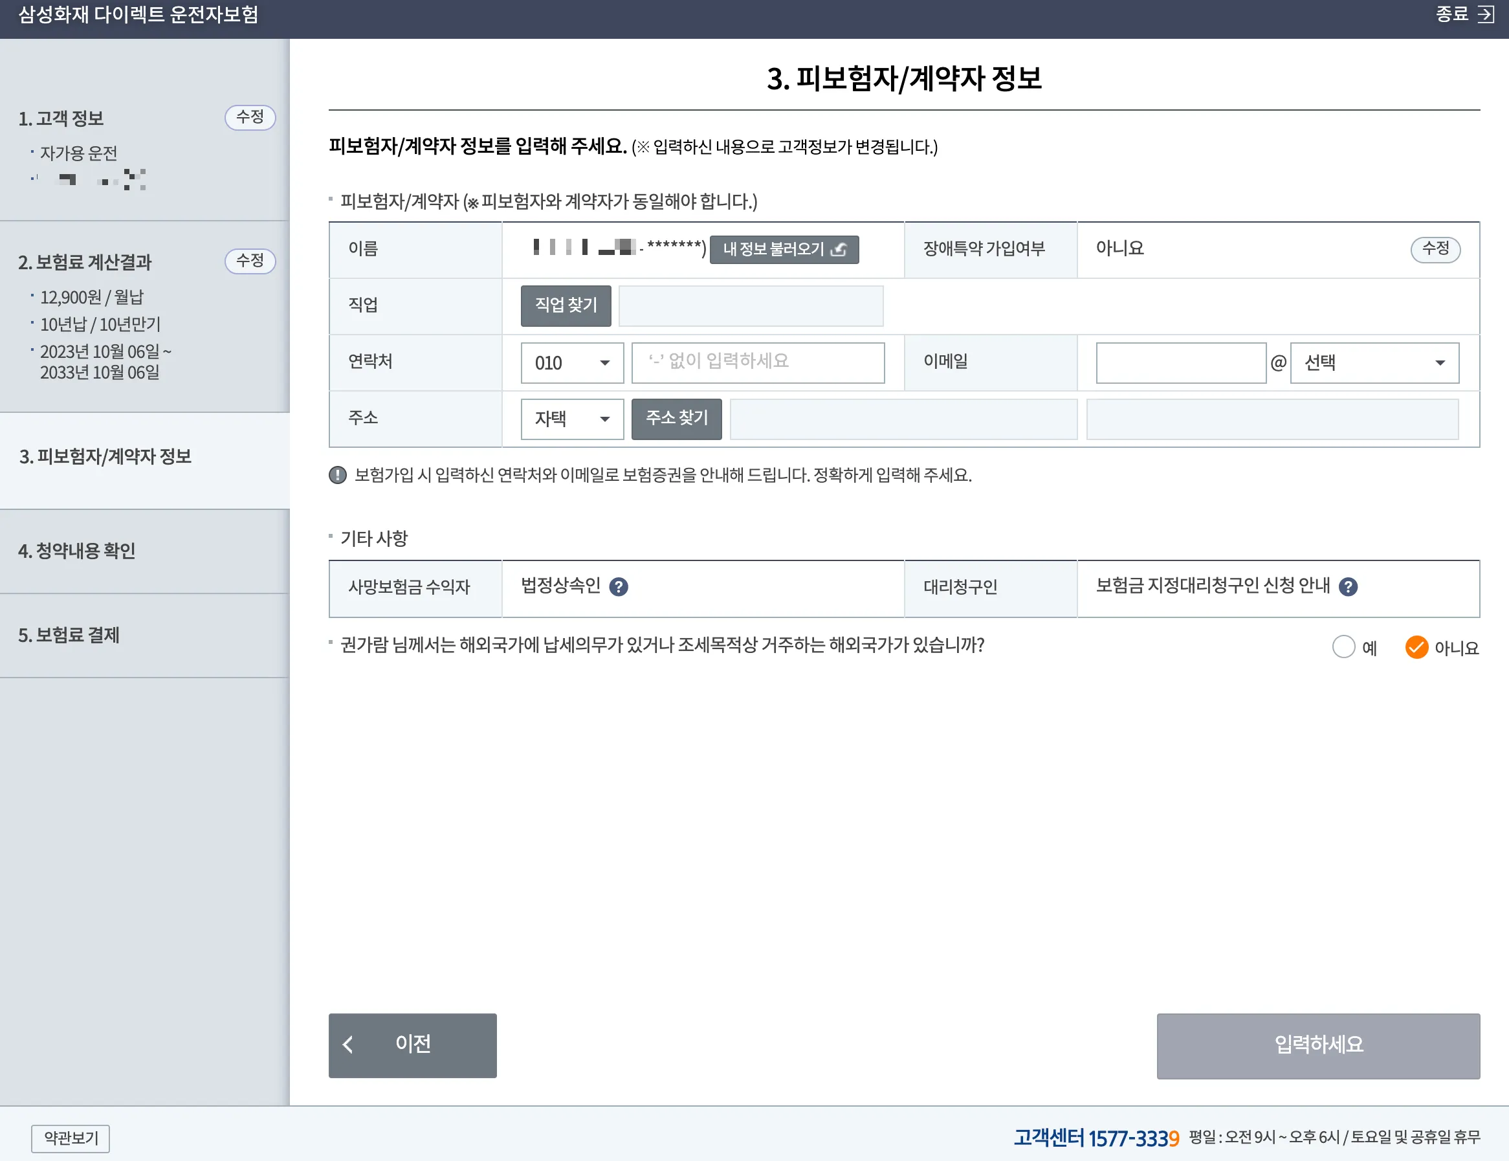The height and width of the screenshot is (1161, 1509).
Task: Click the back chevron on 이전 button
Action: pyautogui.click(x=348, y=1046)
